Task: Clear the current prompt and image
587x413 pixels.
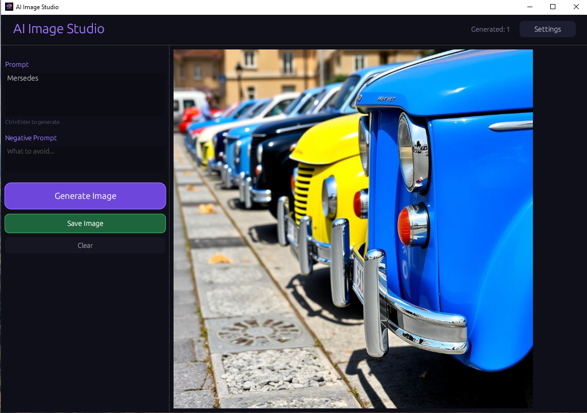Action: point(85,245)
